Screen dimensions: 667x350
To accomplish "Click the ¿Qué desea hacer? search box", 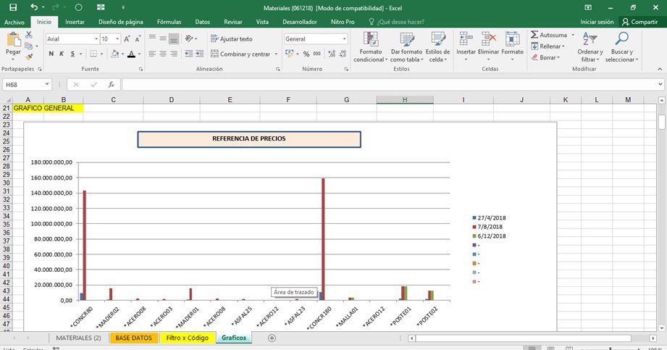I will click(x=396, y=22).
